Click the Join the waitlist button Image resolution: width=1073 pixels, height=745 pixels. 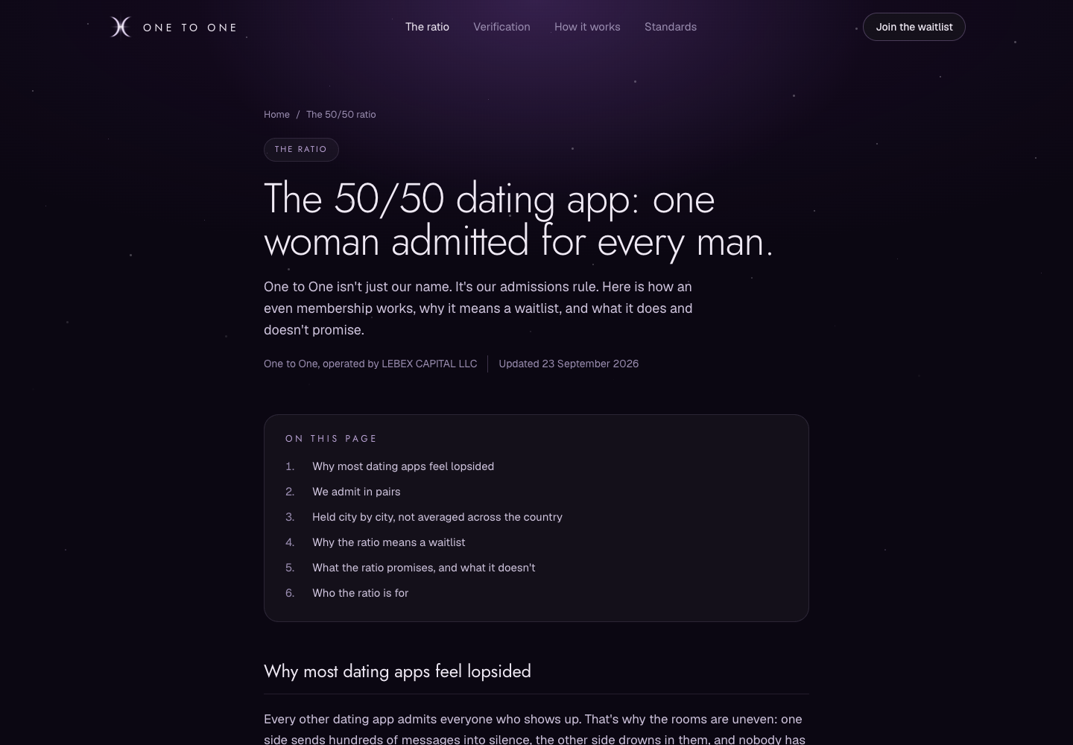tap(914, 27)
